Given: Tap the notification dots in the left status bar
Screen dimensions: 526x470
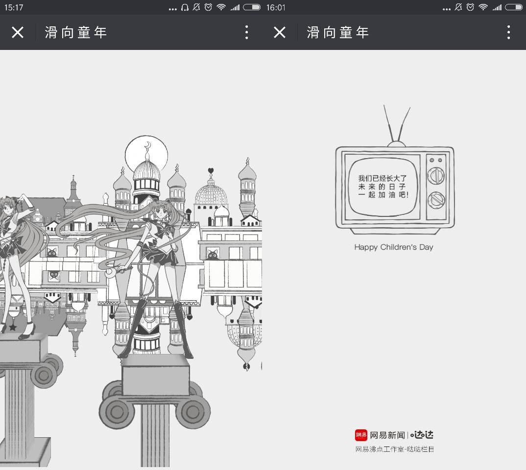Looking at the screenshot, I should (x=173, y=9).
